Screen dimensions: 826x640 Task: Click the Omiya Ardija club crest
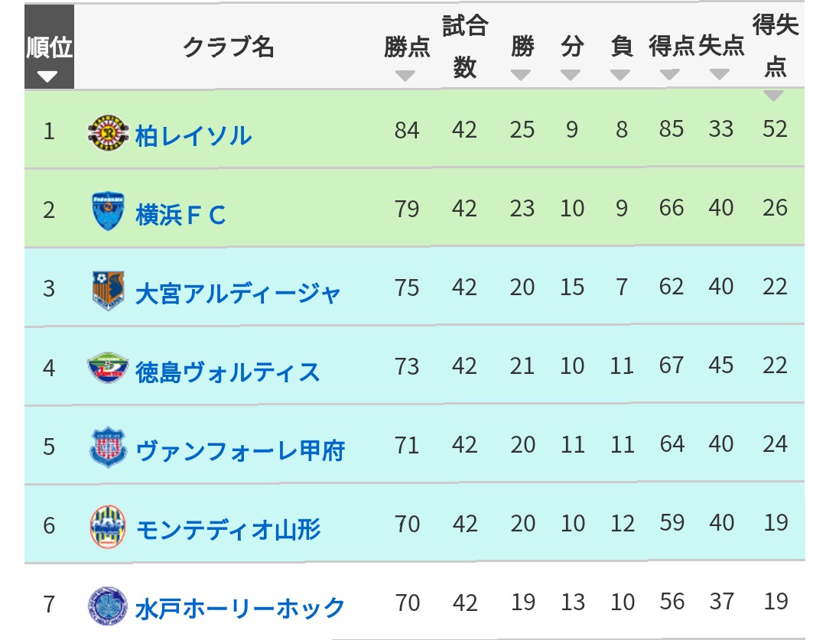pos(108,291)
